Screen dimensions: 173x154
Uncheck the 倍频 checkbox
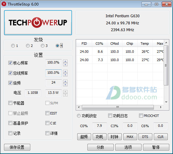point(10,83)
